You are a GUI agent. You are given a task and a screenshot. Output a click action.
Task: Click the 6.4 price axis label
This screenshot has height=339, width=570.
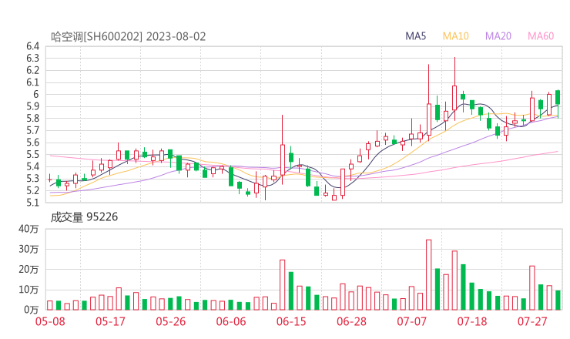(x=32, y=46)
